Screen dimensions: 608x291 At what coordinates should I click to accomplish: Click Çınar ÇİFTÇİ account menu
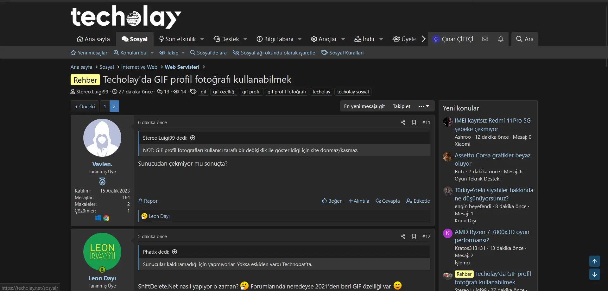tap(453, 39)
